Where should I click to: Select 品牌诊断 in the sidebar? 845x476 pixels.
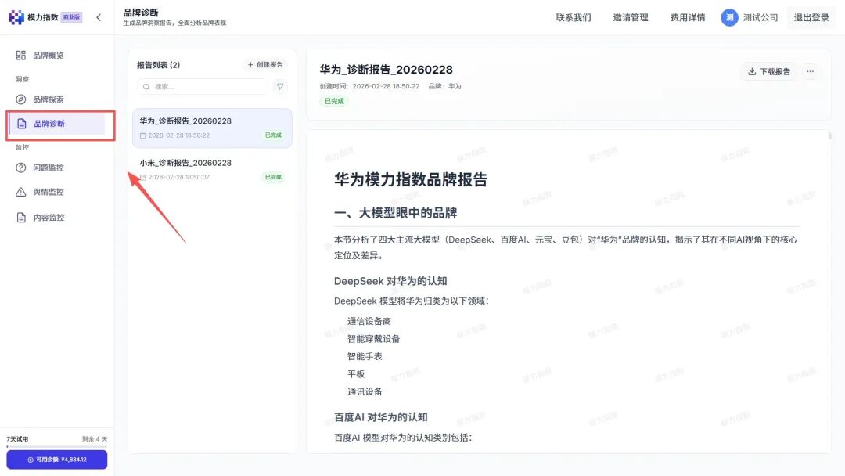[57, 124]
